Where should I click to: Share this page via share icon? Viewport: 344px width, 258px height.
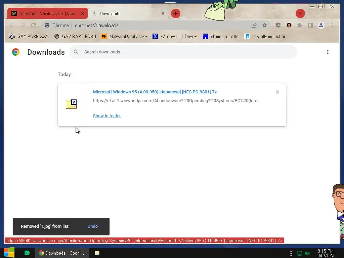tap(254, 26)
